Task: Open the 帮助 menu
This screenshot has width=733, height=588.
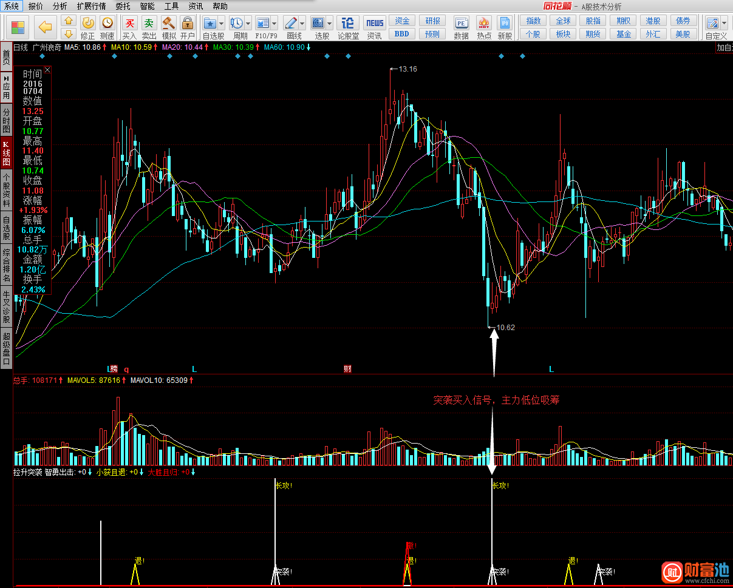Action: click(220, 6)
